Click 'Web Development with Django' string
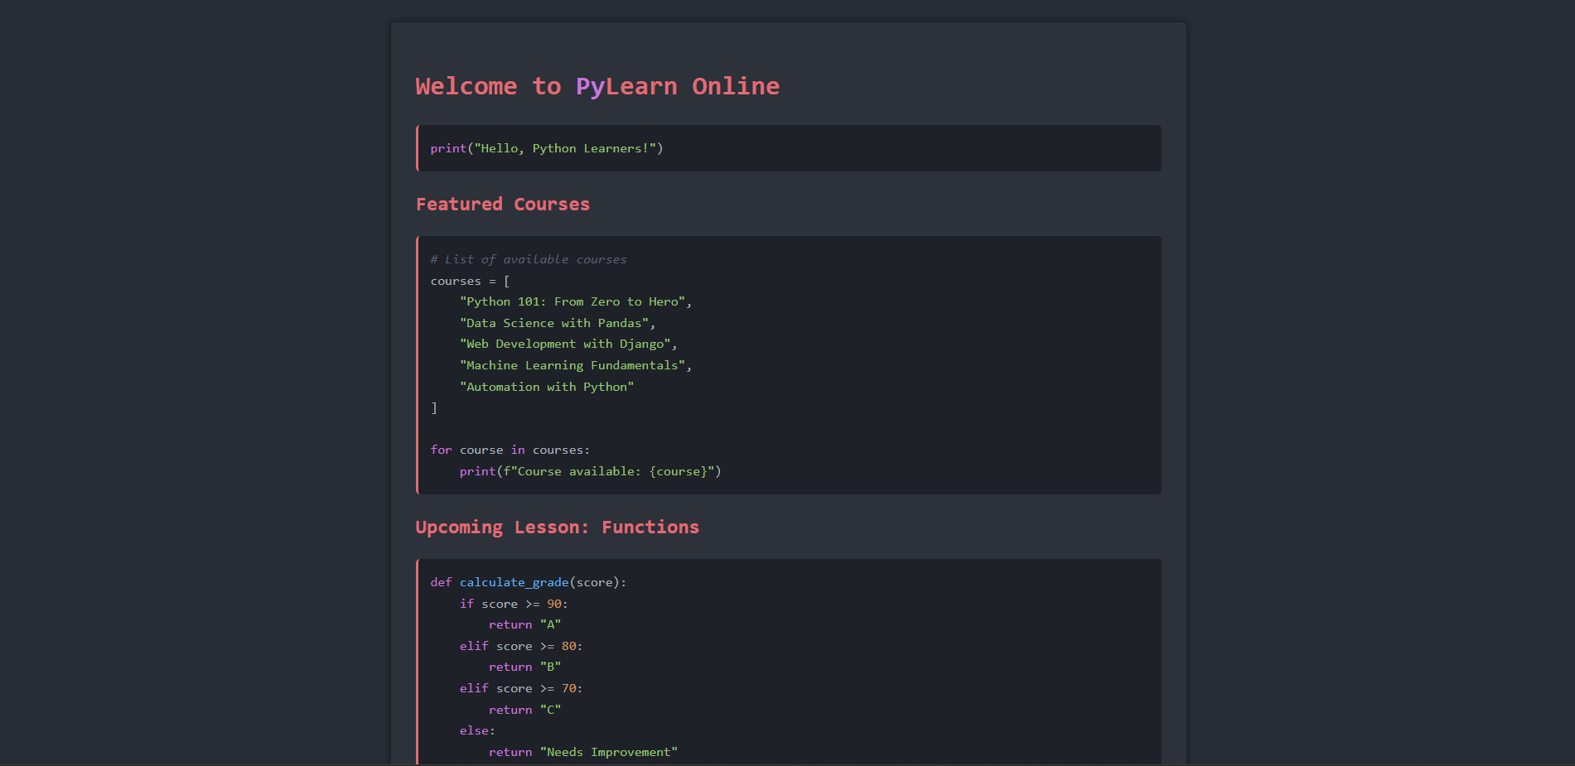This screenshot has width=1575, height=766. click(565, 344)
